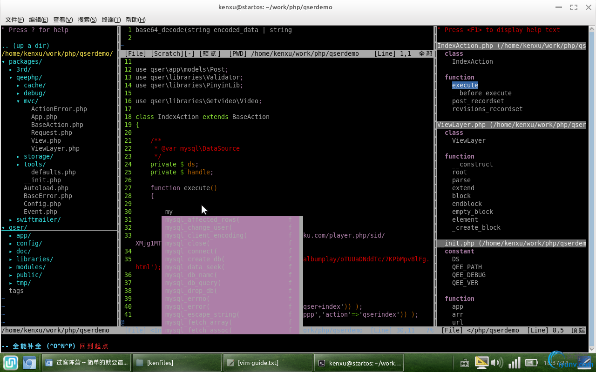Expand the storage/ folder
The height and width of the screenshot is (372, 596).
pyautogui.click(x=35, y=156)
